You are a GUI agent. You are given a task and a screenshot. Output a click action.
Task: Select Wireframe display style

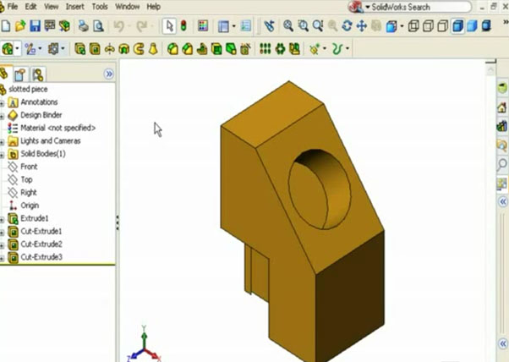point(413,26)
